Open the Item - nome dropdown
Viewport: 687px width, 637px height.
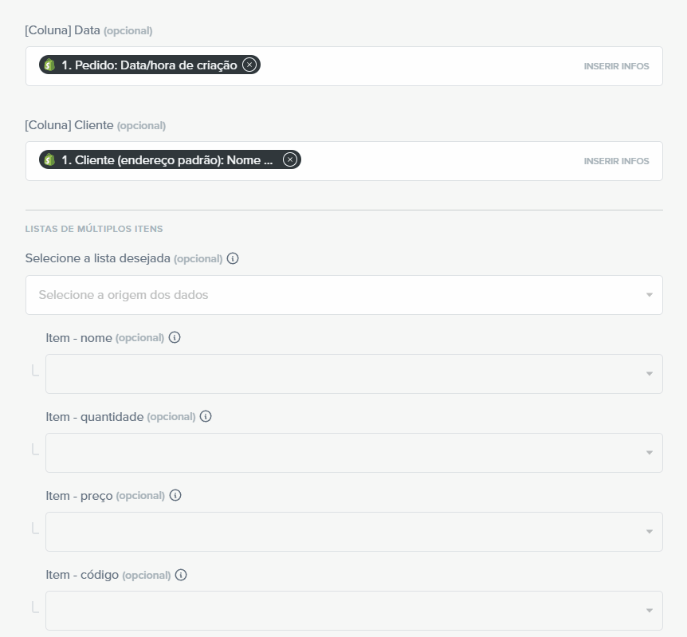354,374
